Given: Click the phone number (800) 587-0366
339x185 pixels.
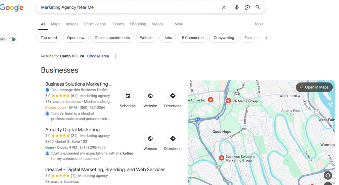Looking at the screenshot, I should click(92, 108).
